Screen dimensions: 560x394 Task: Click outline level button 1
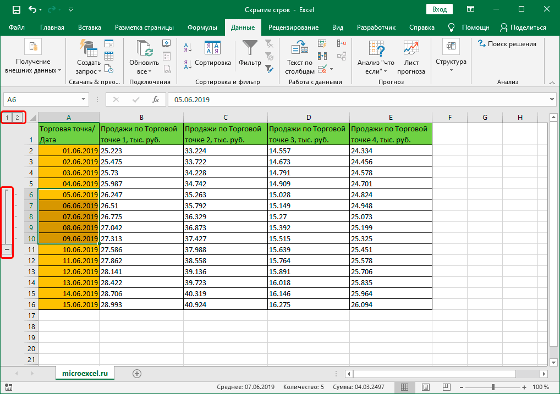pos(6,117)
